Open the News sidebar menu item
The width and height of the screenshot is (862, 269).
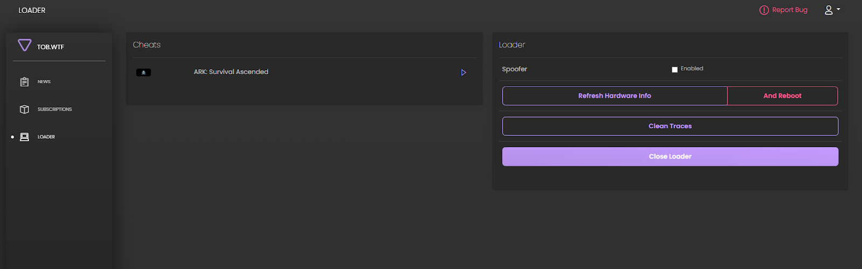(x=44, y=82)
